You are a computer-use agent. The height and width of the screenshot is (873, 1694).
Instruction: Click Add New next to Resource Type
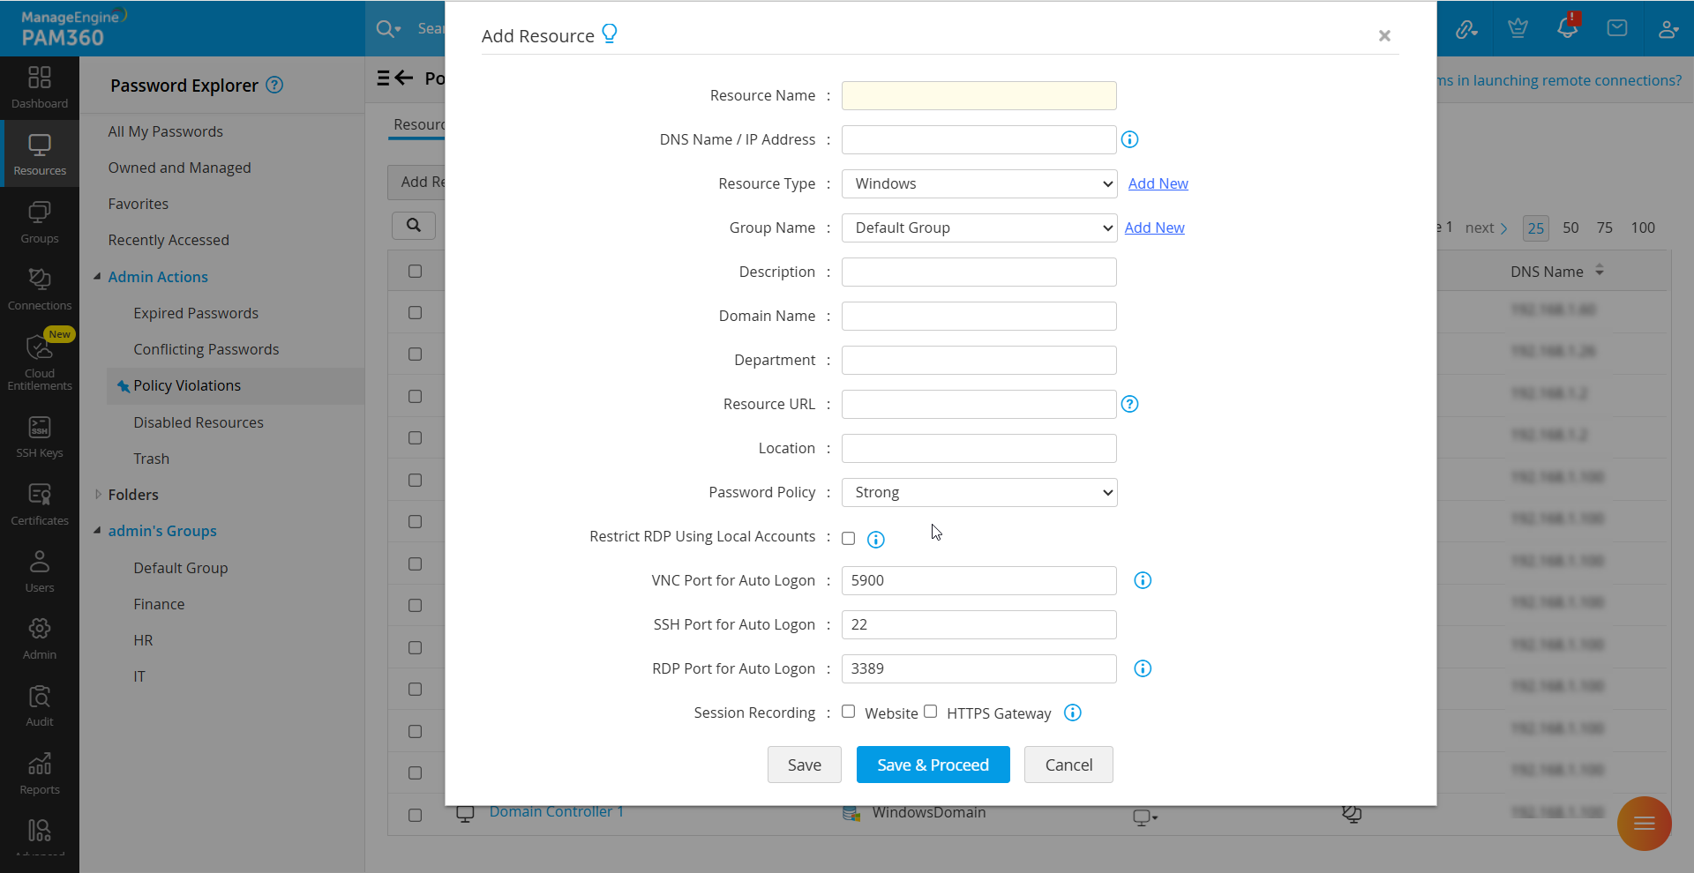coord(1158,183)
